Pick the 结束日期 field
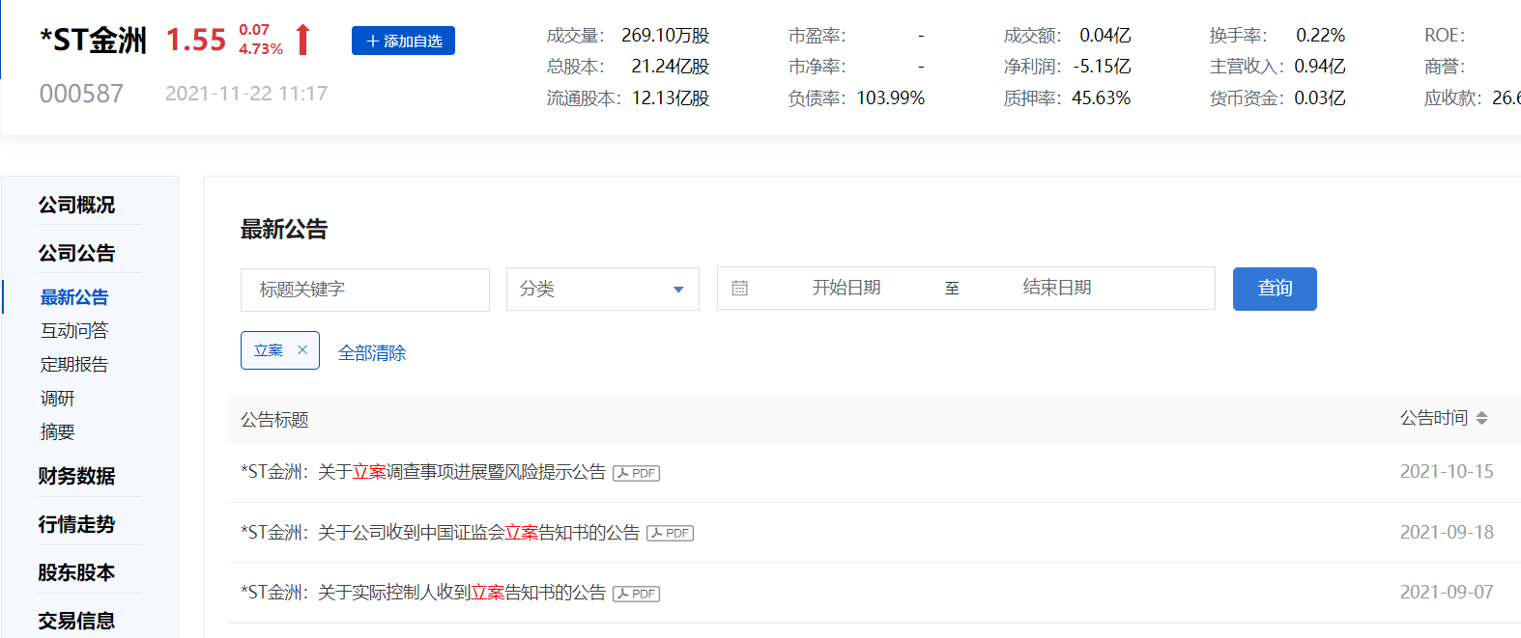 (1057, 288)
